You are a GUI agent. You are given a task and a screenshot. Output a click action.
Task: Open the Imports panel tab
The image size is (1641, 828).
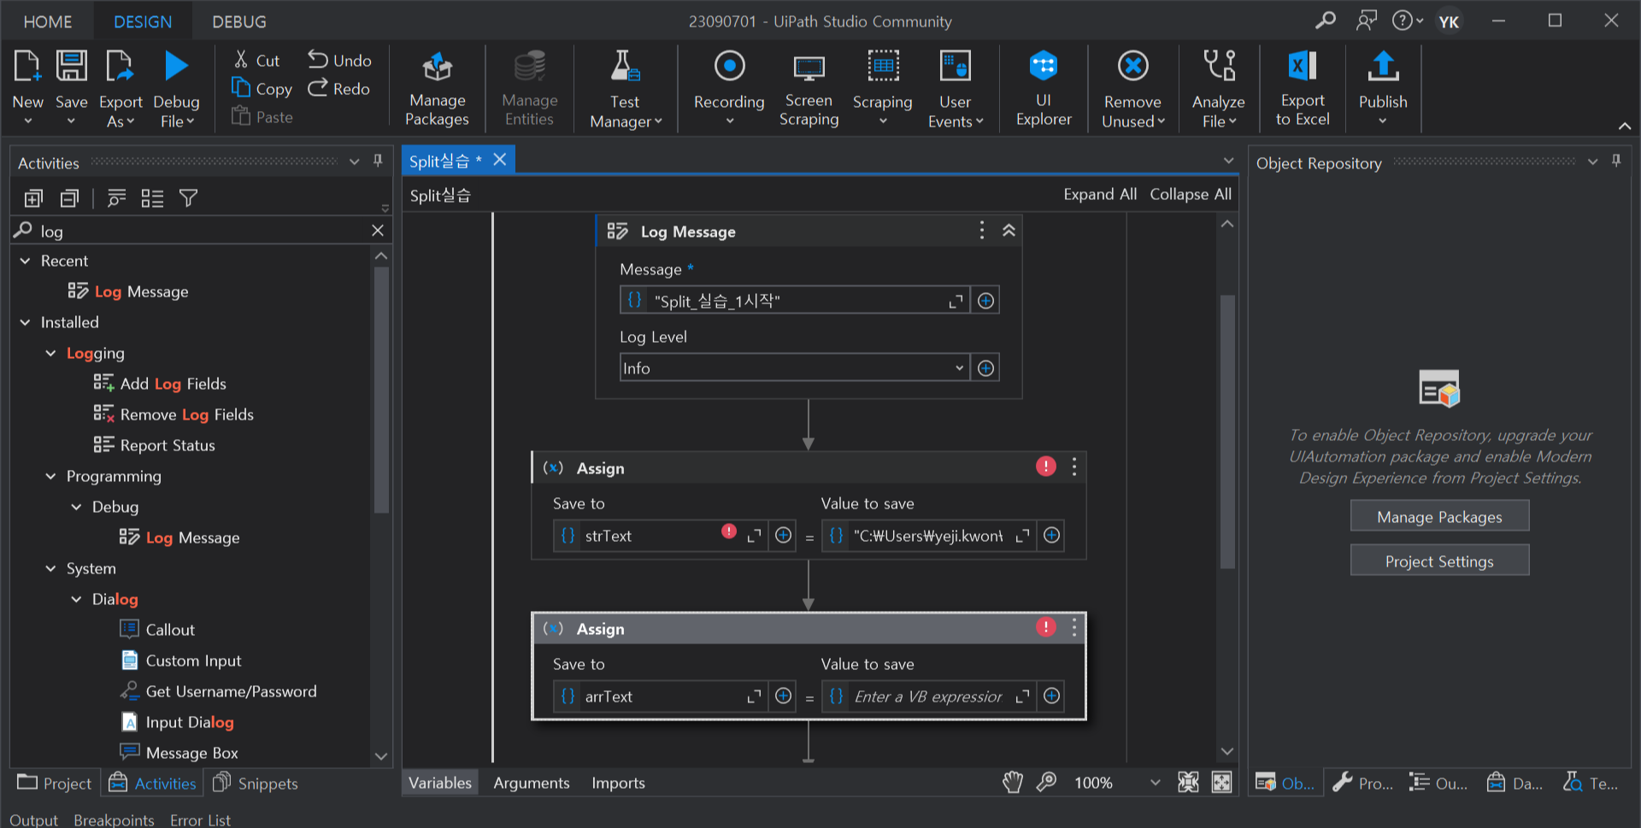tap(618, 783)
